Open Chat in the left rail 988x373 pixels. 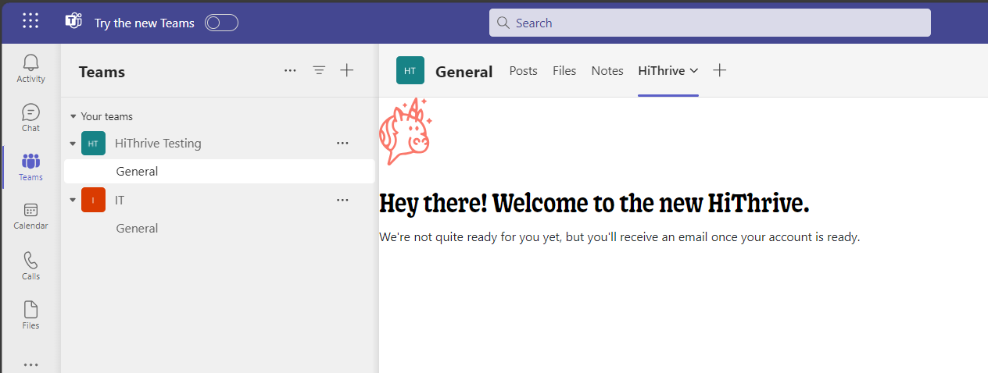click(x=30, y=118)
